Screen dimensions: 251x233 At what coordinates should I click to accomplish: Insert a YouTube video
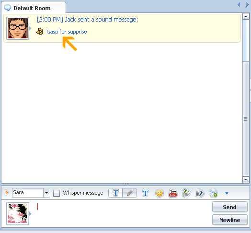point(173,193)
